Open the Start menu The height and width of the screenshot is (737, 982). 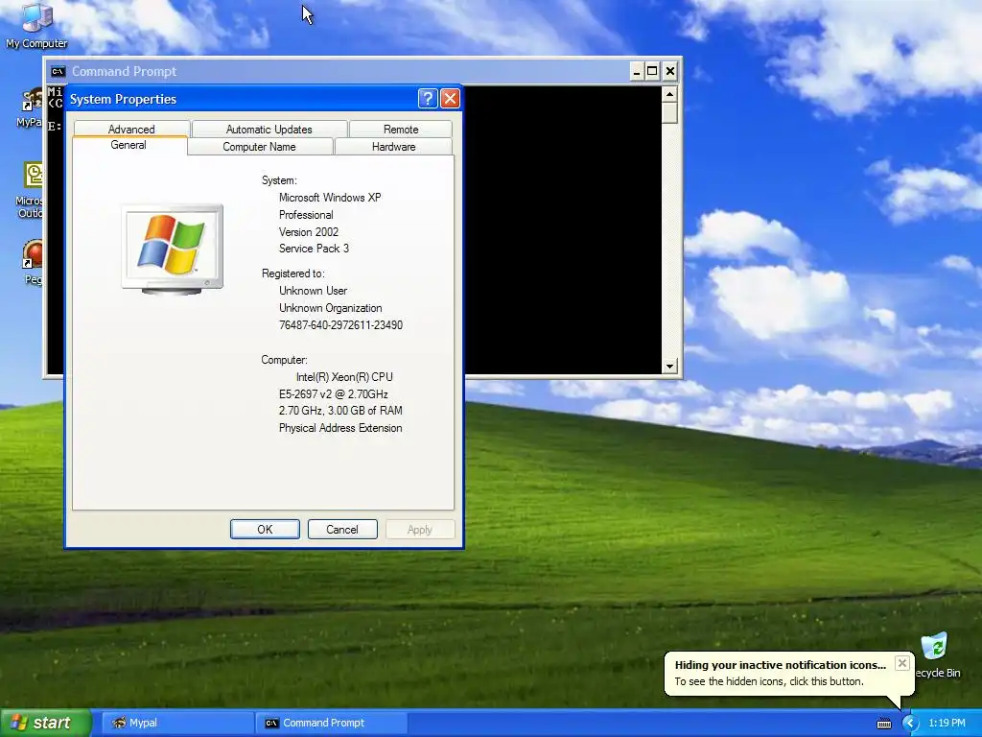46,723
